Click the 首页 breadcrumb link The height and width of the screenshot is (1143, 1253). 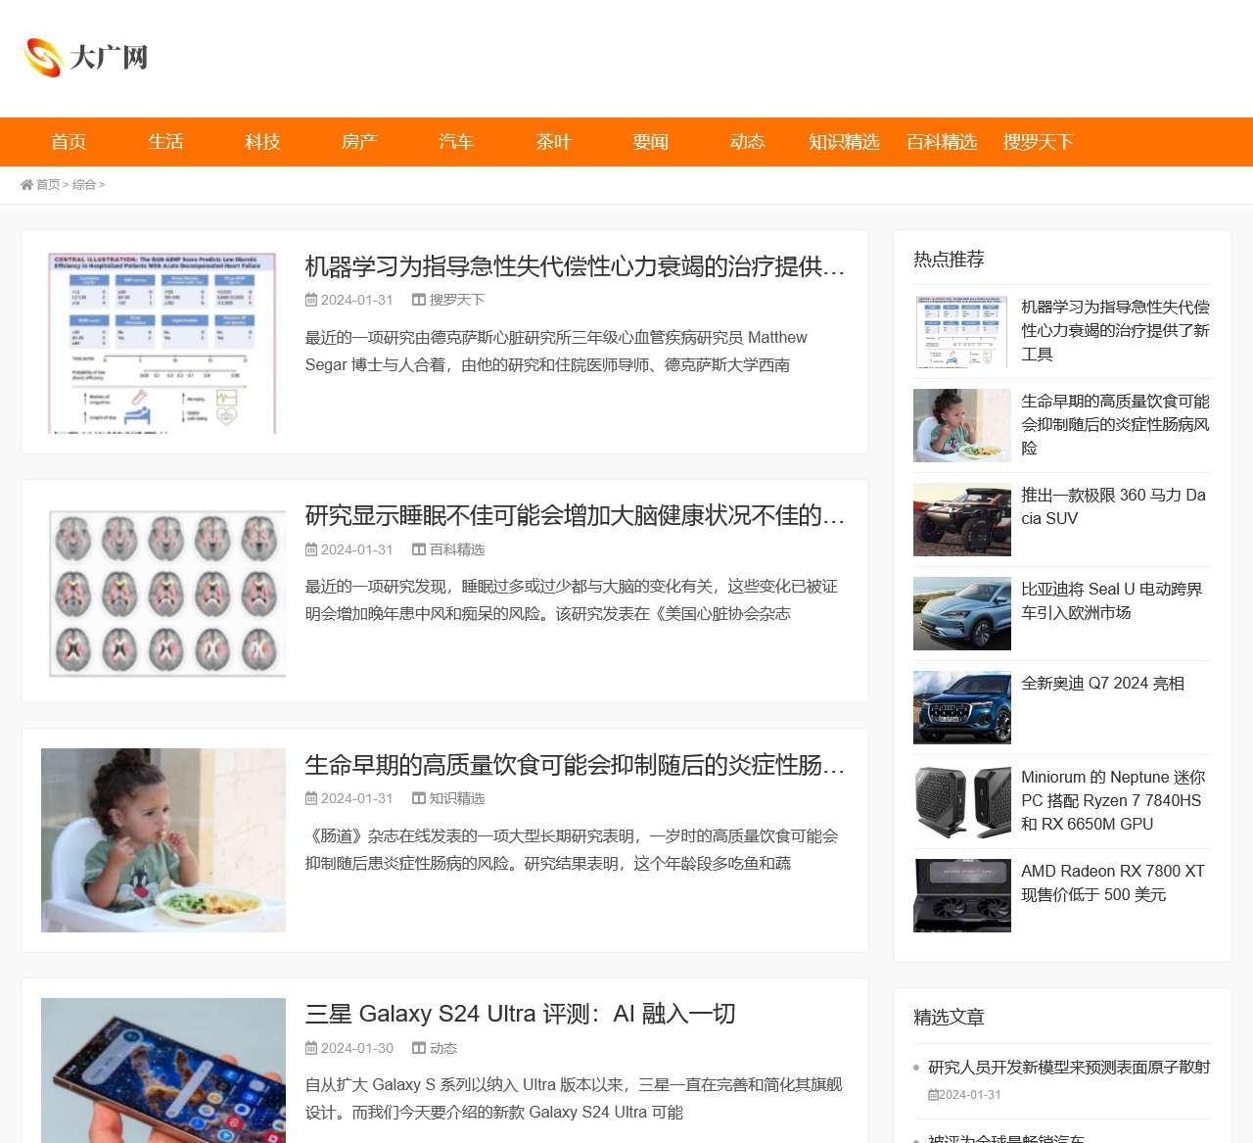48,184
